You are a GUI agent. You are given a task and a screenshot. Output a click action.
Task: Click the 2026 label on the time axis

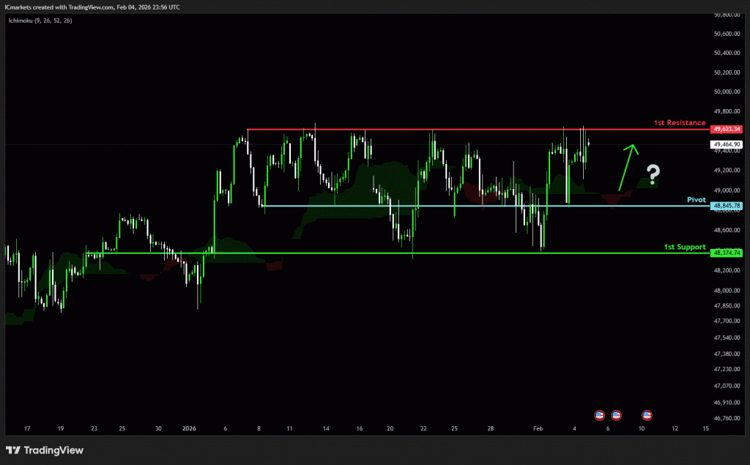[189, 428]
